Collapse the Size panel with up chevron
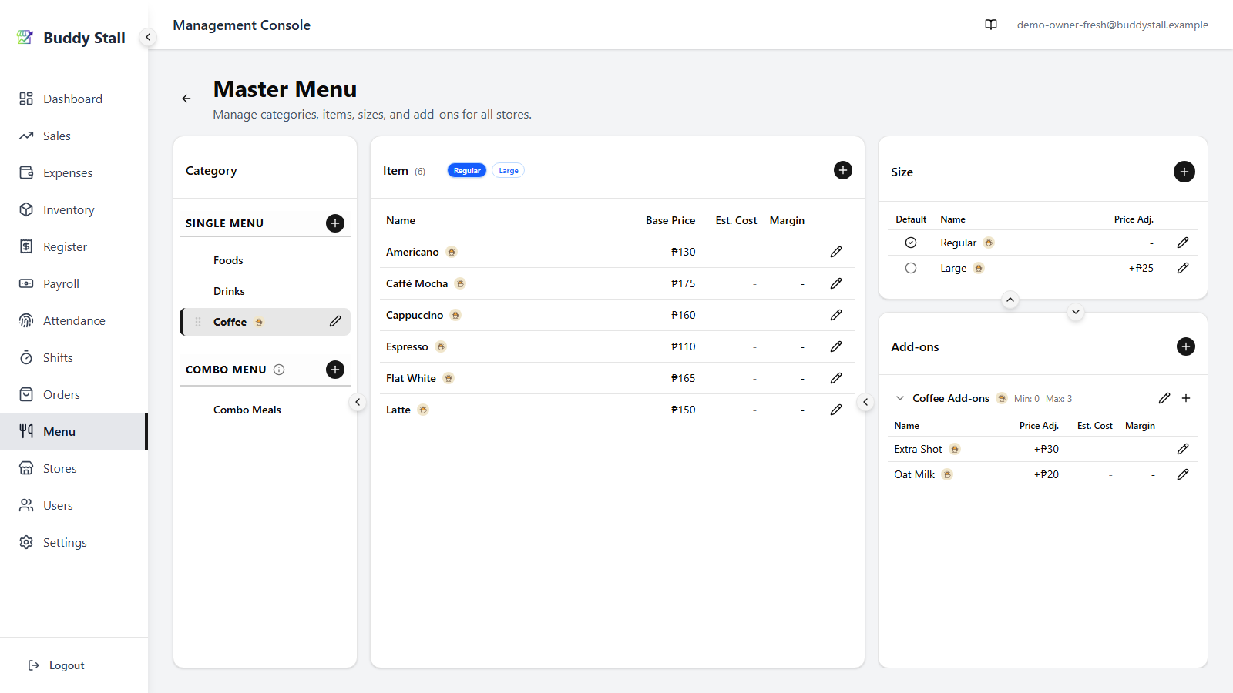This screenshot has width=1233, height=693. pos(1010,300)
